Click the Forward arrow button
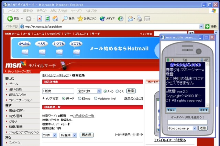 [29, 19]
